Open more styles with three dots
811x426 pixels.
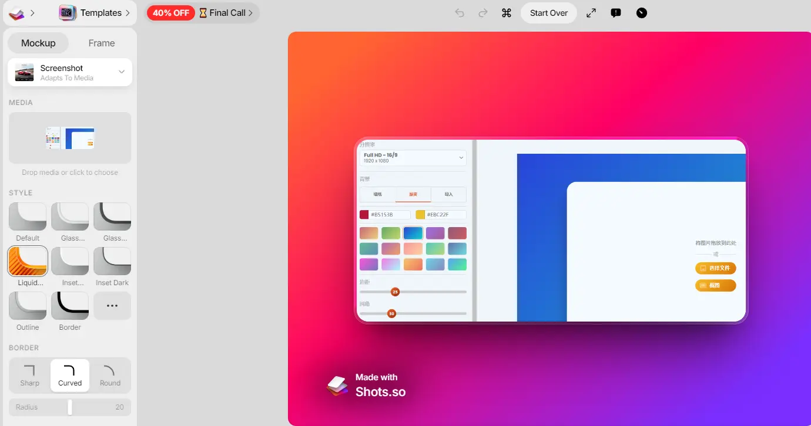pyautogui.click(x=112, y=306)
